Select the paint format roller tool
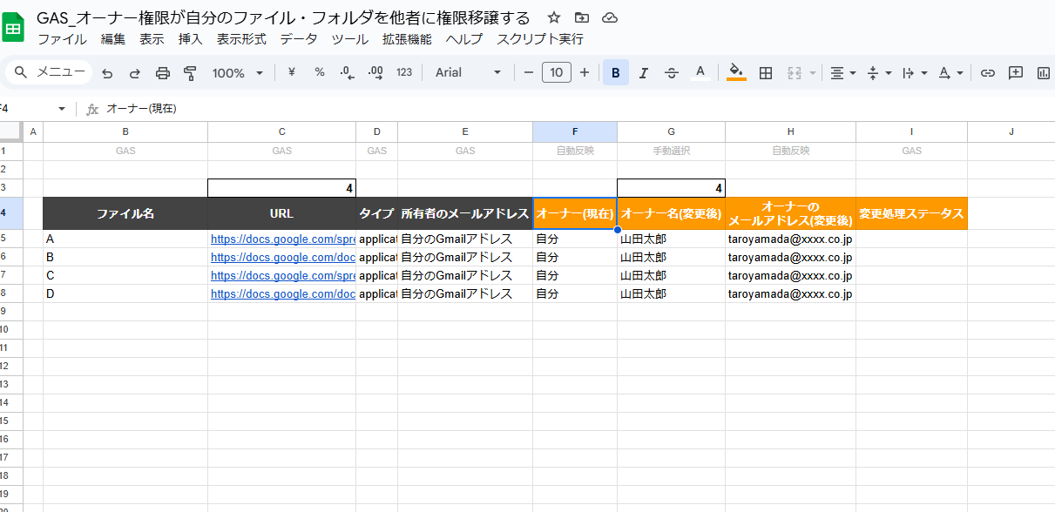This screenshot has width=1055, height=512. pos(190,73)
